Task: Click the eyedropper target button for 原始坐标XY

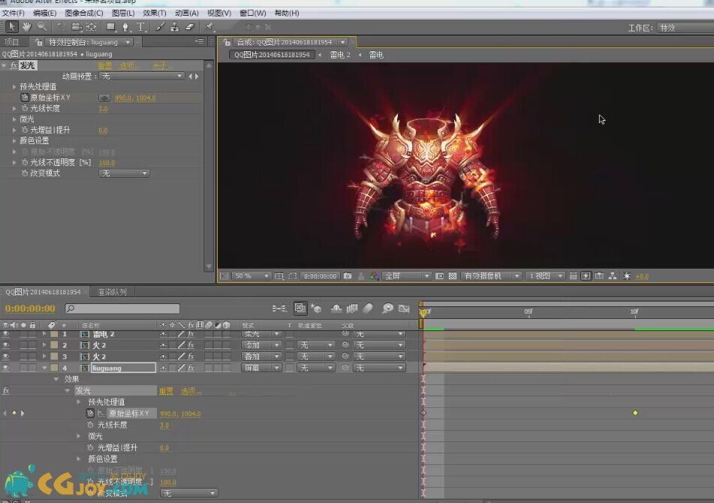Action: point(104,98)
